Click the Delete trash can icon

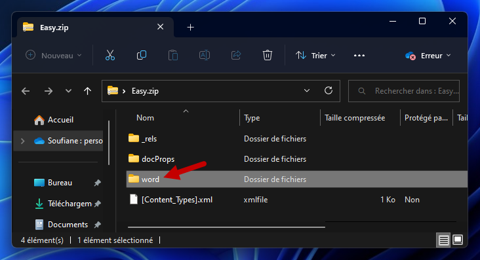click(x=268, y=56)
